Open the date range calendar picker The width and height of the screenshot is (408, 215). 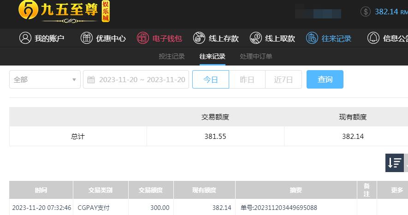pyautogui.click(x=136, y=79)
